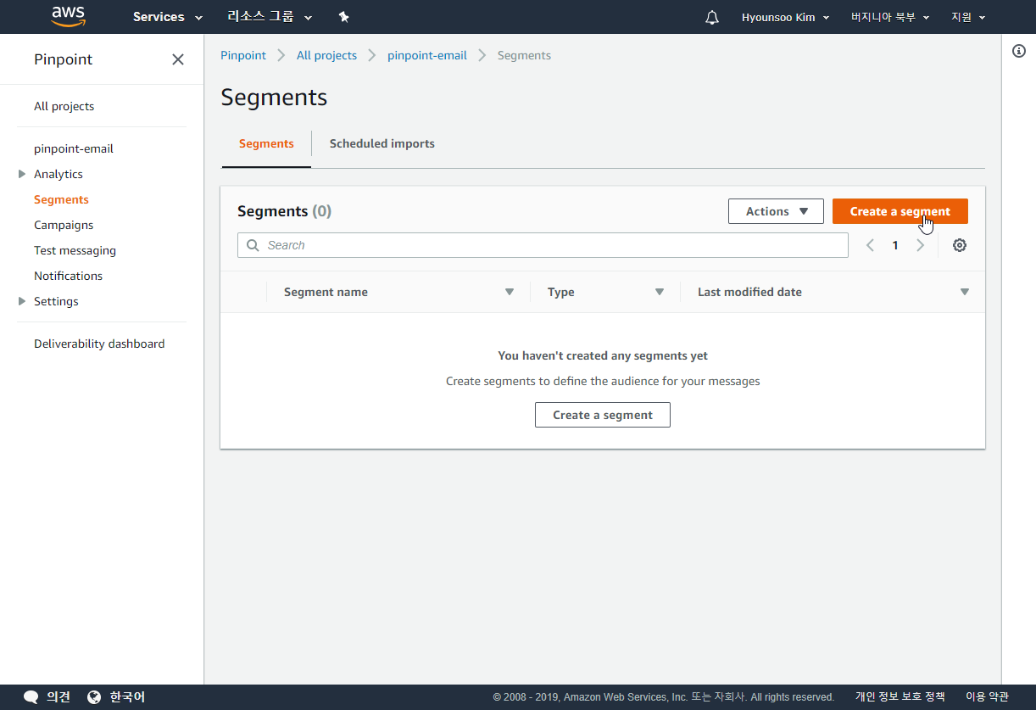Image resolution: width=1036 pixels, height=710 pixels.
Task: Open the info panel icon
Action: (x=1019, y=52)
